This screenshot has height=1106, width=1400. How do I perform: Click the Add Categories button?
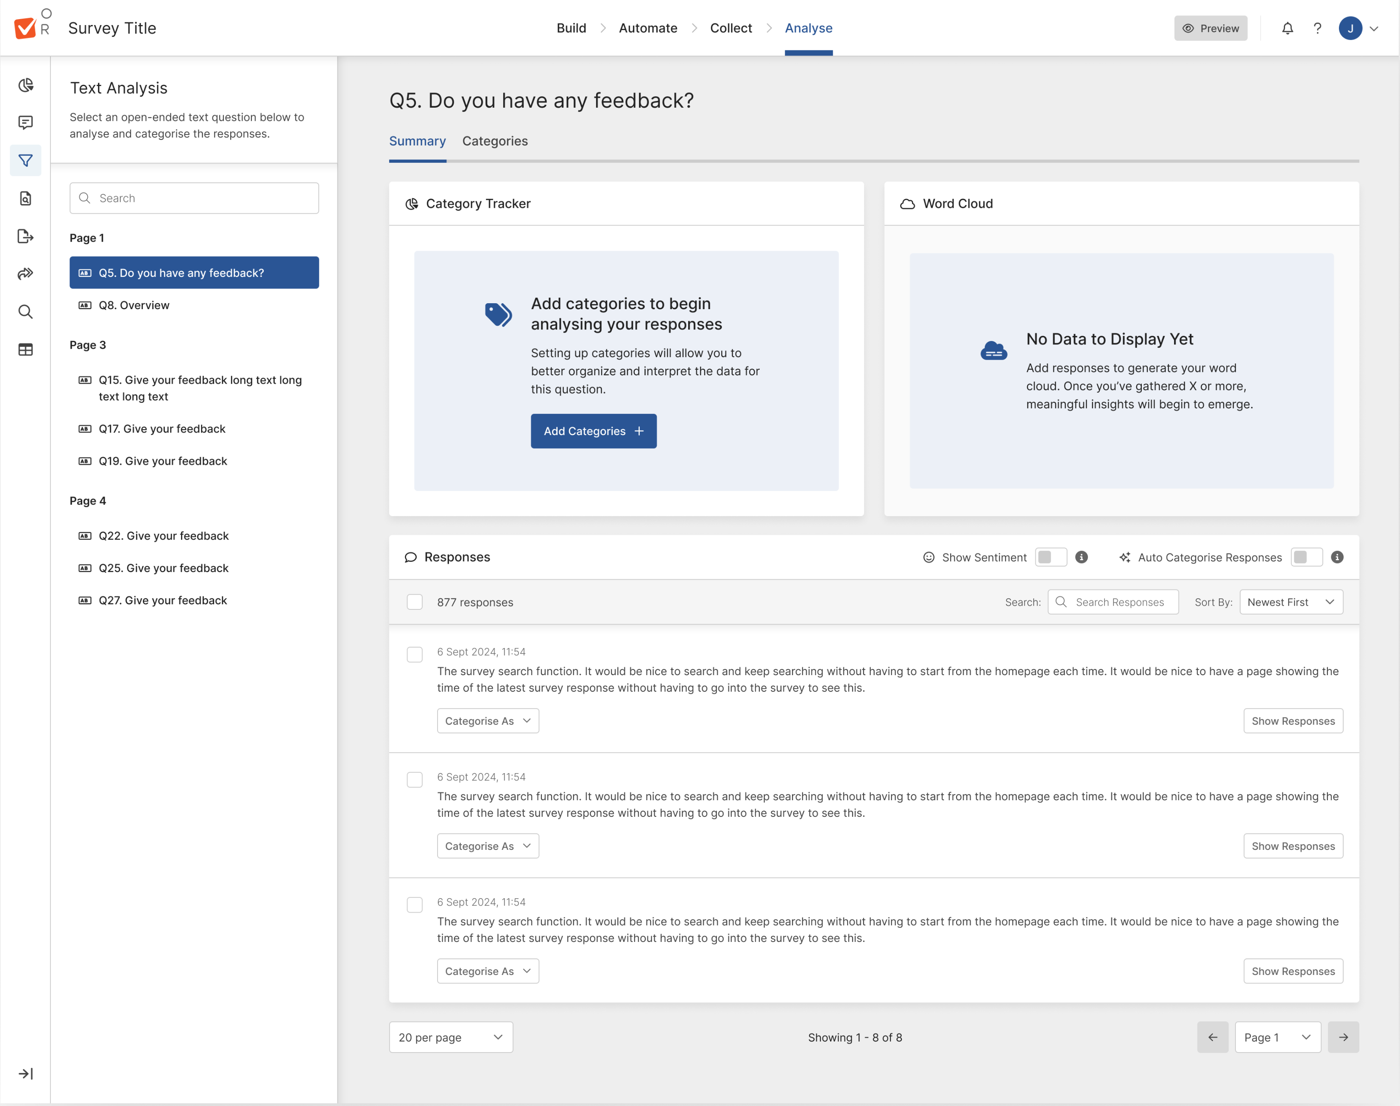click(594, 430)
